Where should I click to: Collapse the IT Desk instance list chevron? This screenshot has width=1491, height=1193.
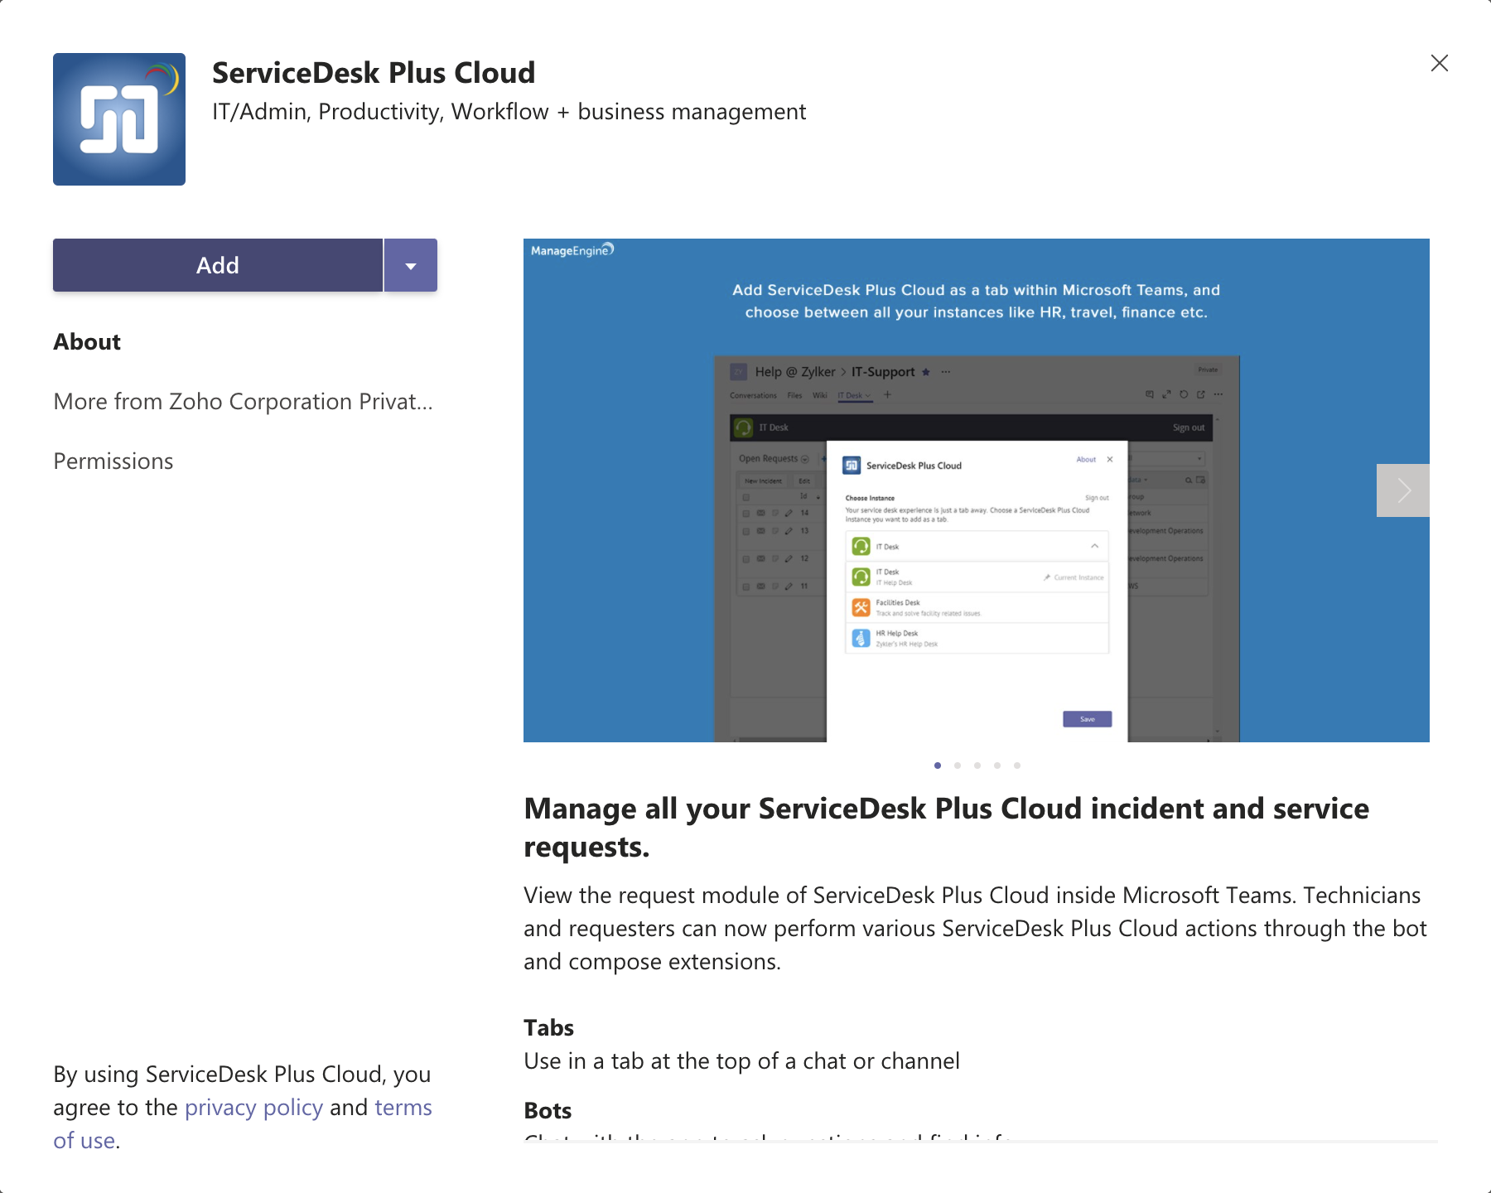(x=1094, y=547)
